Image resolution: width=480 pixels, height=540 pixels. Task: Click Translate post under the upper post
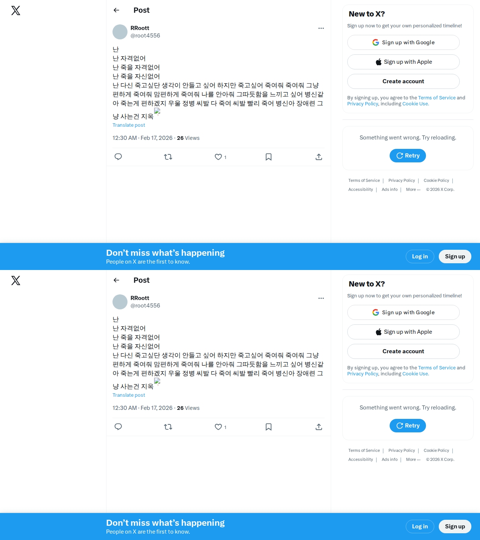pos(129,125)
